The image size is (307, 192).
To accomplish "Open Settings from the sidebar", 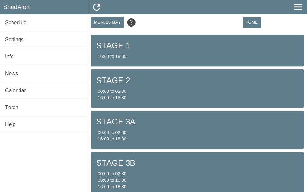I will 44,40.
